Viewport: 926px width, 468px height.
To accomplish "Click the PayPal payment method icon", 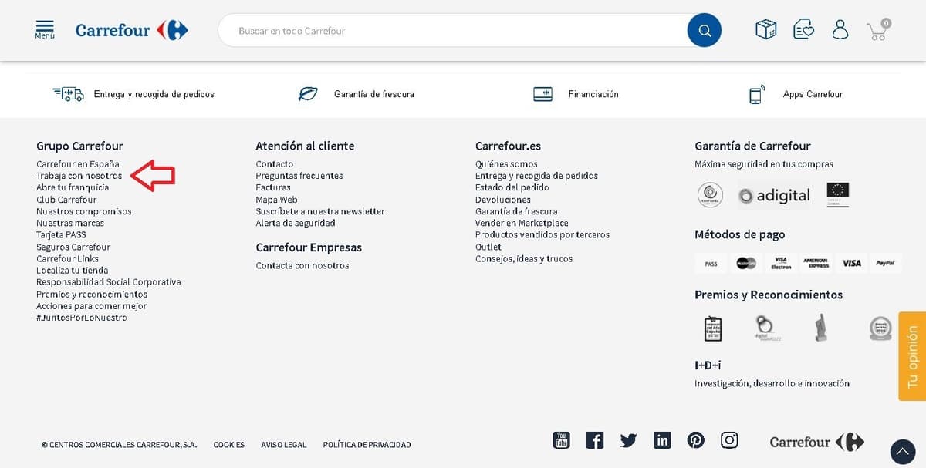I will [885, 263].
